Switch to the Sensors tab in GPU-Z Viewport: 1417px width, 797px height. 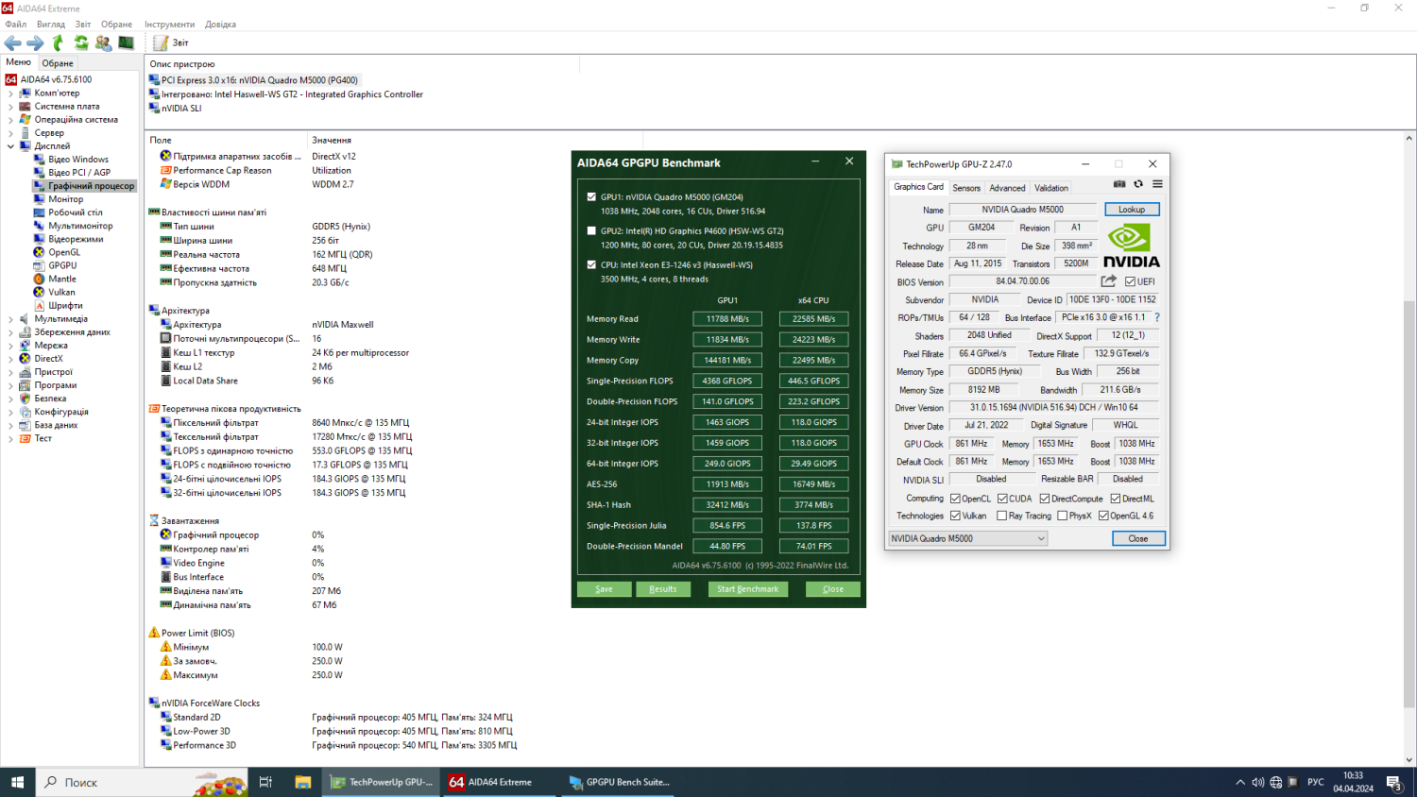[965, 188]
